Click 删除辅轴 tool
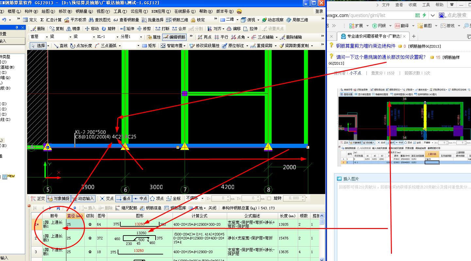This screenshot has height=261, width=471. pyautogui.click(x=291, y=37)
